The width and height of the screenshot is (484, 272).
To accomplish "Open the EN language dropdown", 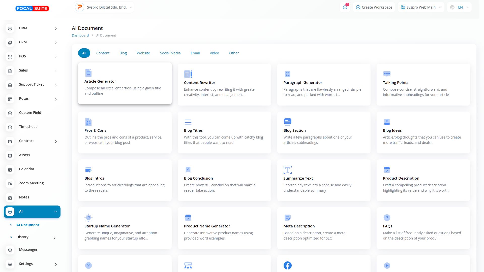I will point(459,7).
